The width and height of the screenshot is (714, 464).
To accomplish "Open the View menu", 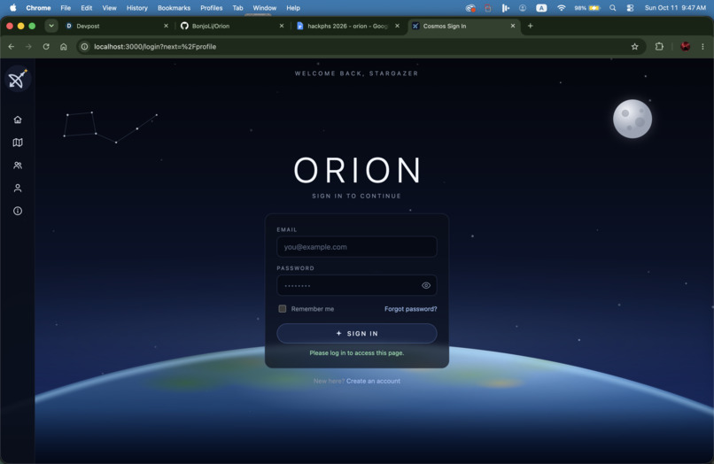I will [109, 8].
